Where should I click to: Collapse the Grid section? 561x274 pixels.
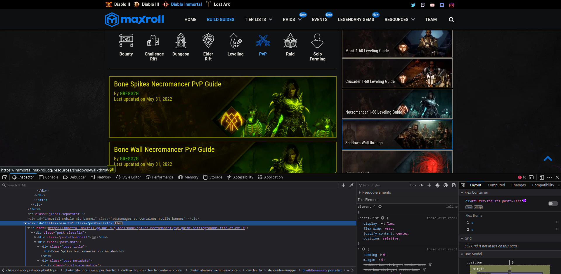462,238
